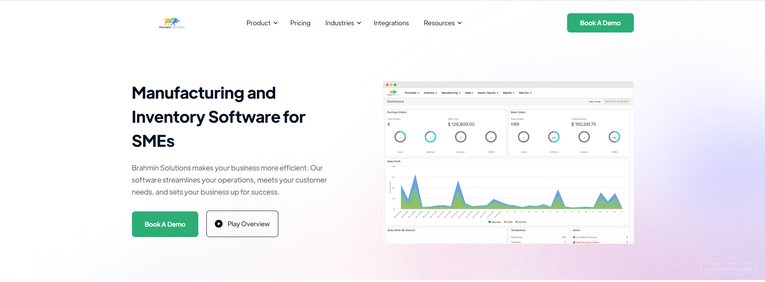Open the Integrations menu item
Screen dimensions: 765x282
pyautogui.click(x=391, y=23)
